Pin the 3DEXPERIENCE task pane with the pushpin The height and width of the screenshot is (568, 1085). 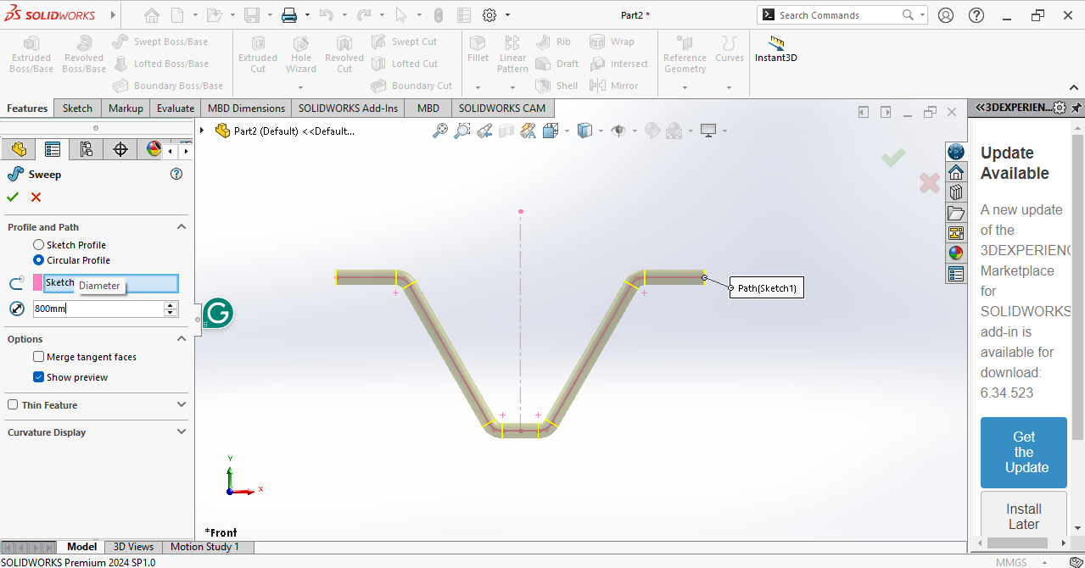coord(1077,108)
